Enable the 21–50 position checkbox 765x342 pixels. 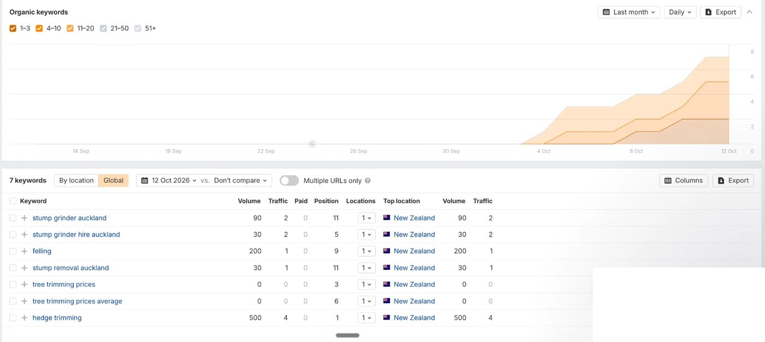[103, 28]
